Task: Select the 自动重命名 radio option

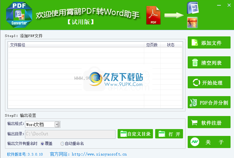Action: click(x=62, y=144)
